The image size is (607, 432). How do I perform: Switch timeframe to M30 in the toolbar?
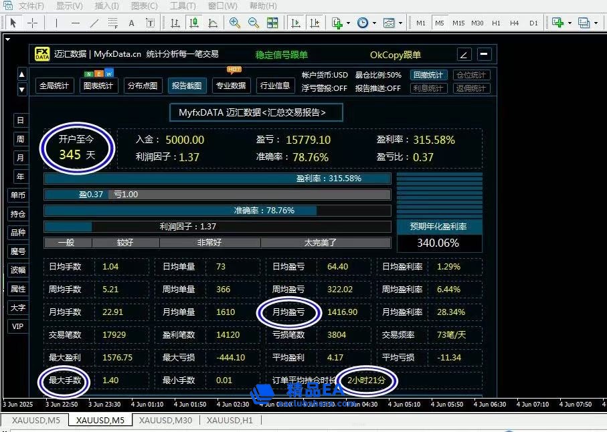[477, 23]
